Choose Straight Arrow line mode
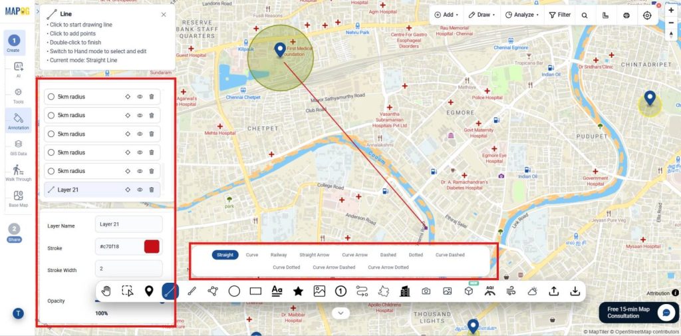This screenshot has height=336, width=681. [x=314, y=255]
